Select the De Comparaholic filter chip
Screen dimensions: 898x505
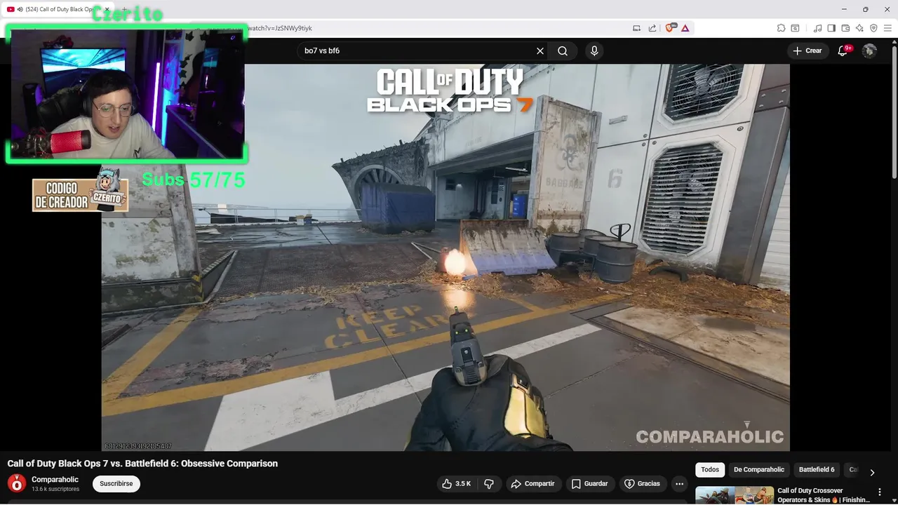tap(759, 470)
